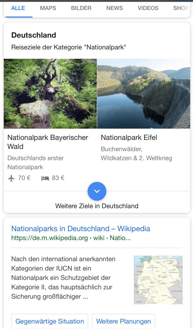193x329 pixels.
Task: Tap the Weitere Planungen button
Action: pyautogui.click(x=123, y=321)
